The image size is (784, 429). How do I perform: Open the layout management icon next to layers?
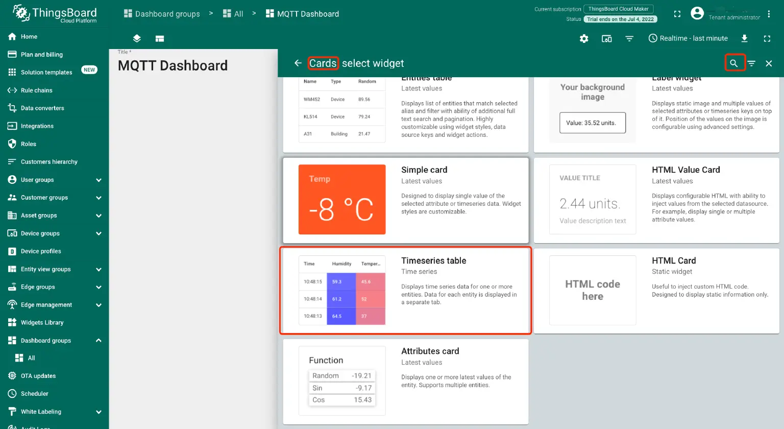click(x=159, y=38)
